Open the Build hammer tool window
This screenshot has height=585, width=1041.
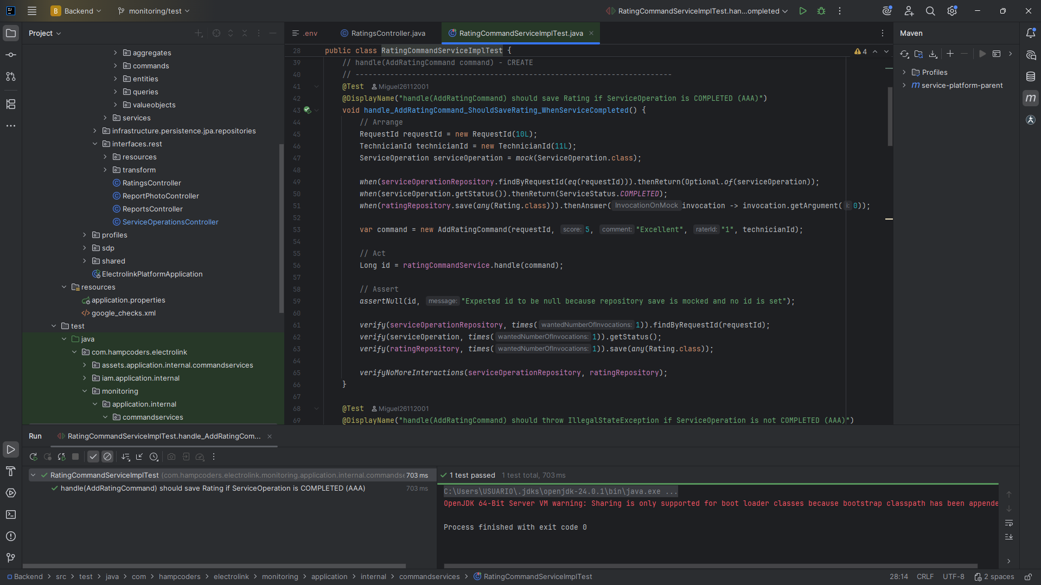[11, 471]
